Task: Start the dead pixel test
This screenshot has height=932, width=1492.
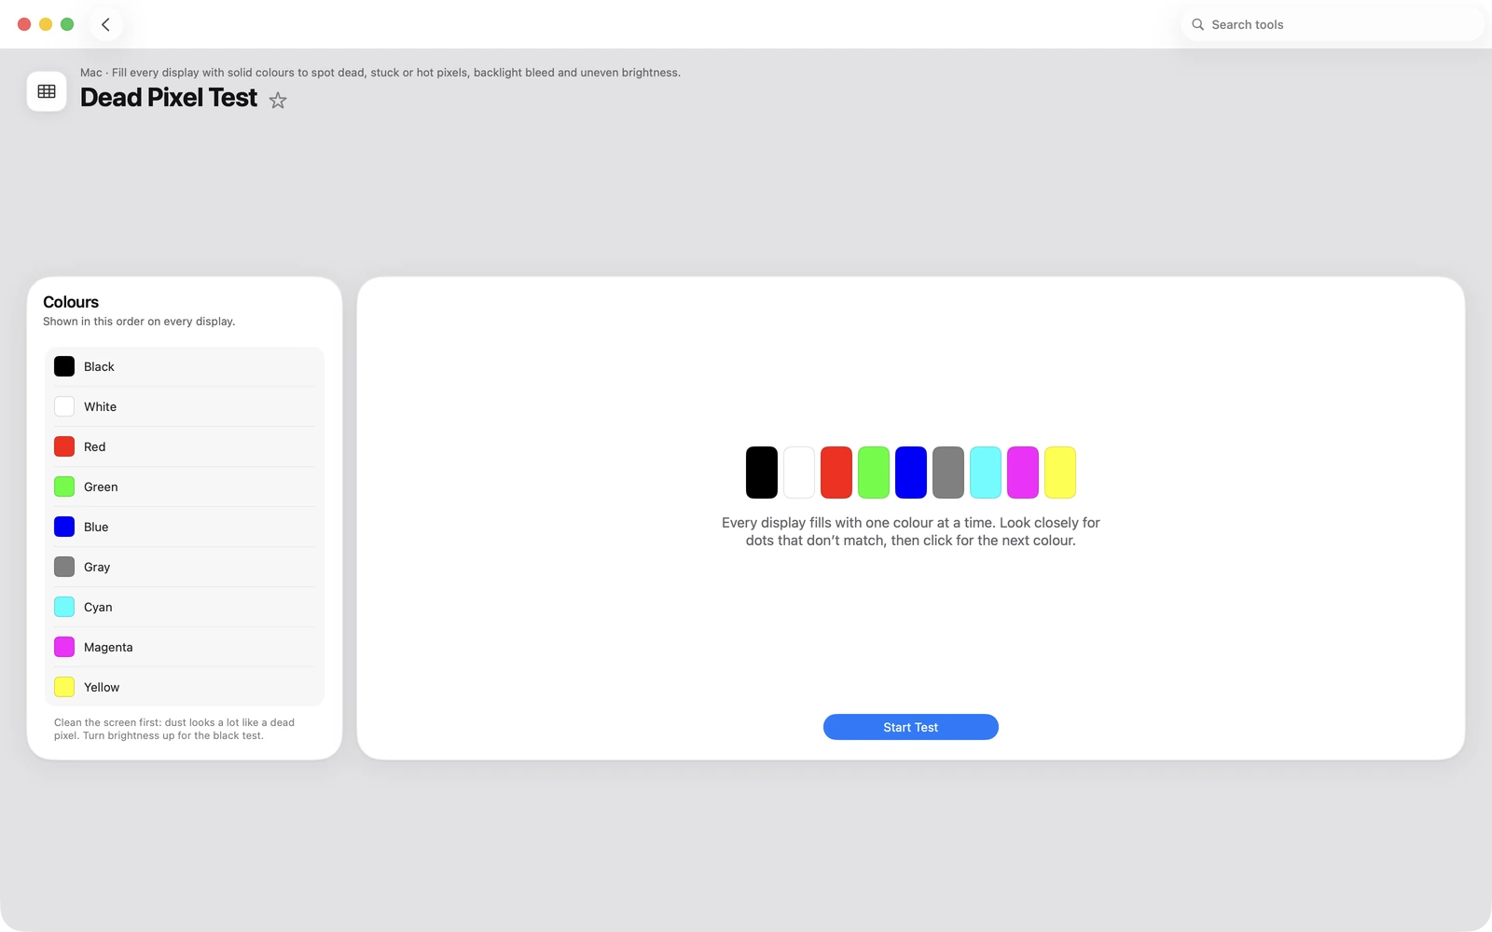Action: pyautogui.click(x=911, y=727)
